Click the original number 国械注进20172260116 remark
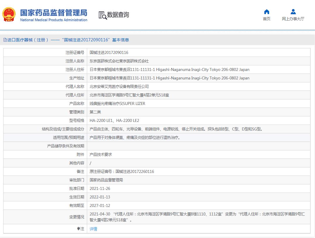This screenshot has height=238, width=315. click(122, 171)
